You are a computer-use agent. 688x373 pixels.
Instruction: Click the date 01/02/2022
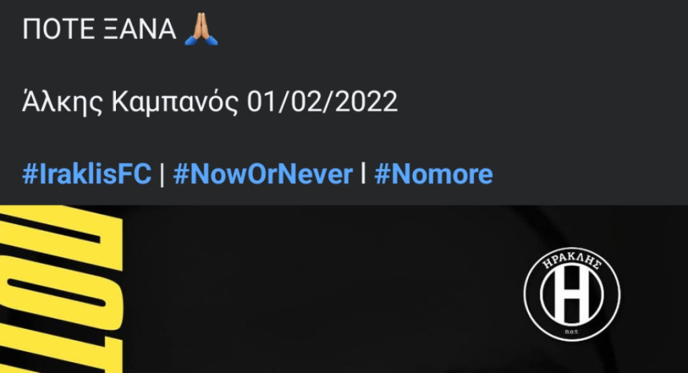pos(322,102)
